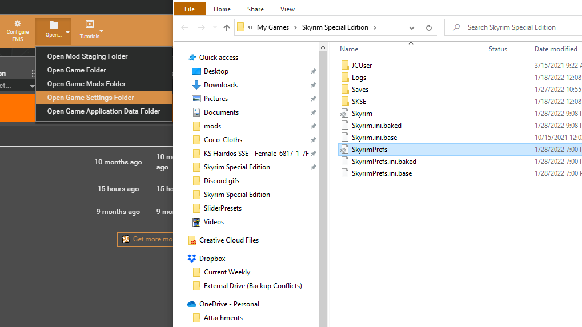Go back with the Explorer back arrow

tap(184, 27)
